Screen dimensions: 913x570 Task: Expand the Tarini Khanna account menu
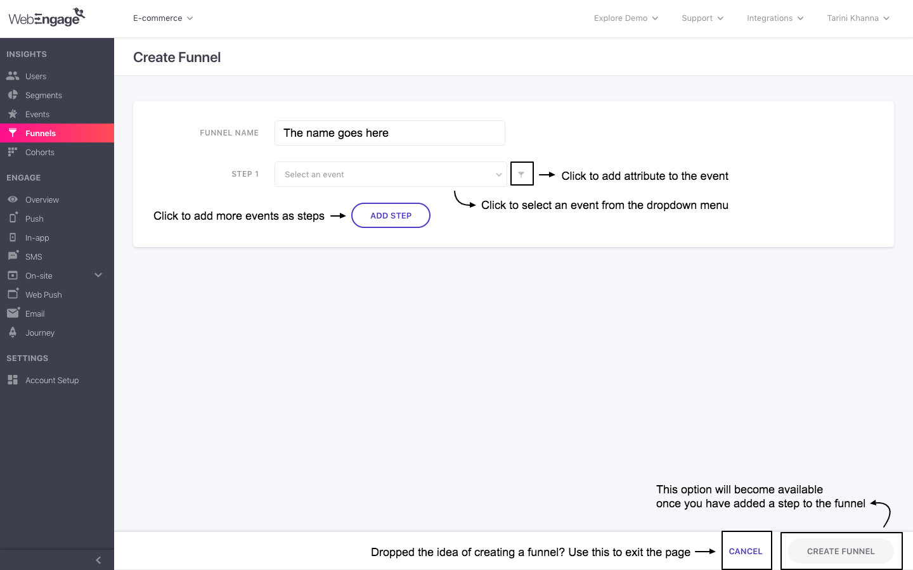858,18
